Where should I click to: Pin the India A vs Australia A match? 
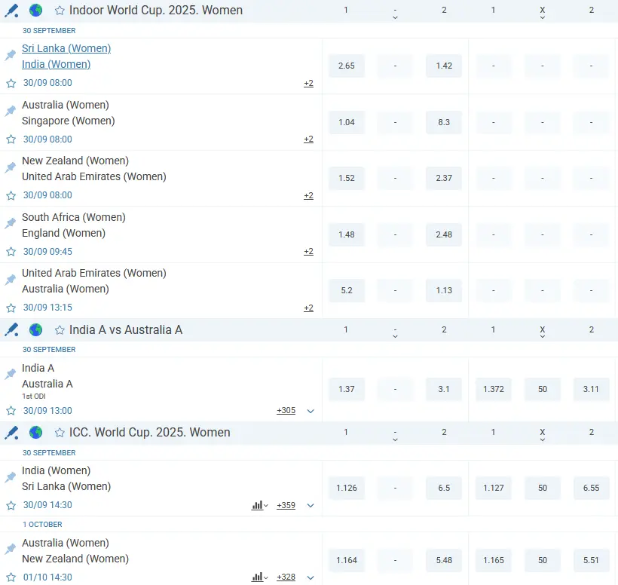click(10, 374)
